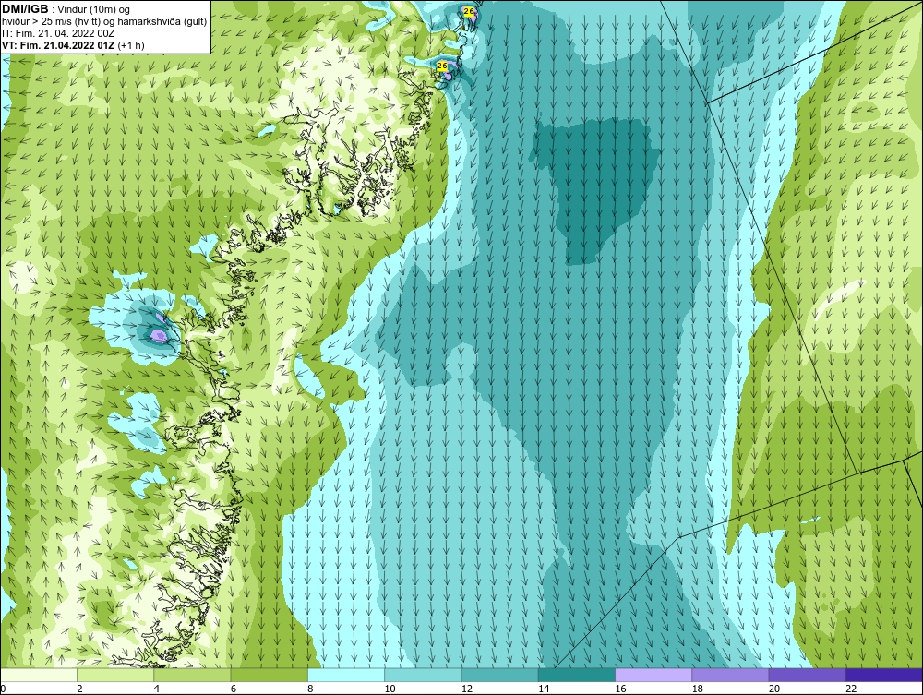Click the 4–6 m/s green legend swatch
923x695 pixels.
click(x=193, y=675)
